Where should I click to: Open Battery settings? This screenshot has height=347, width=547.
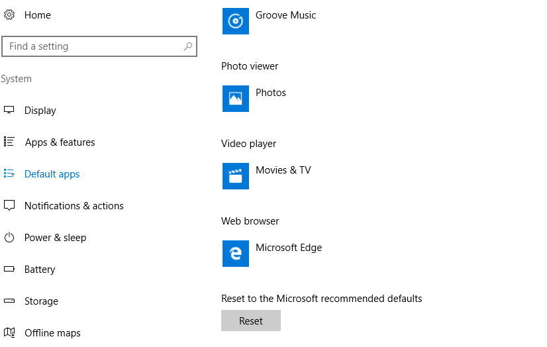[40, 270]
